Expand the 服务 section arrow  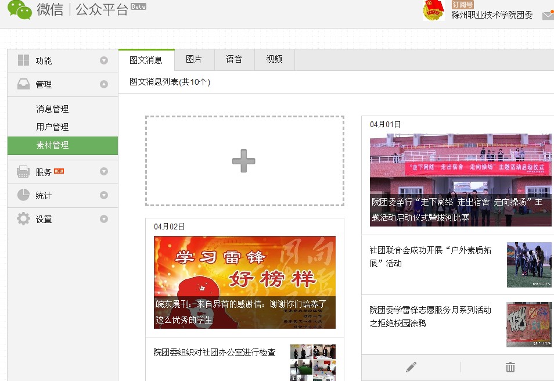tap(104, 171)
